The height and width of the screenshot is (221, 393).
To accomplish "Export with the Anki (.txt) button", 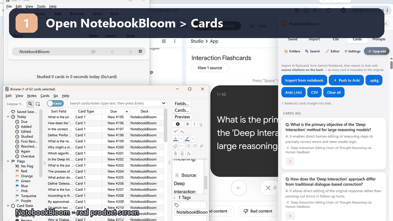I will point(293,92).
